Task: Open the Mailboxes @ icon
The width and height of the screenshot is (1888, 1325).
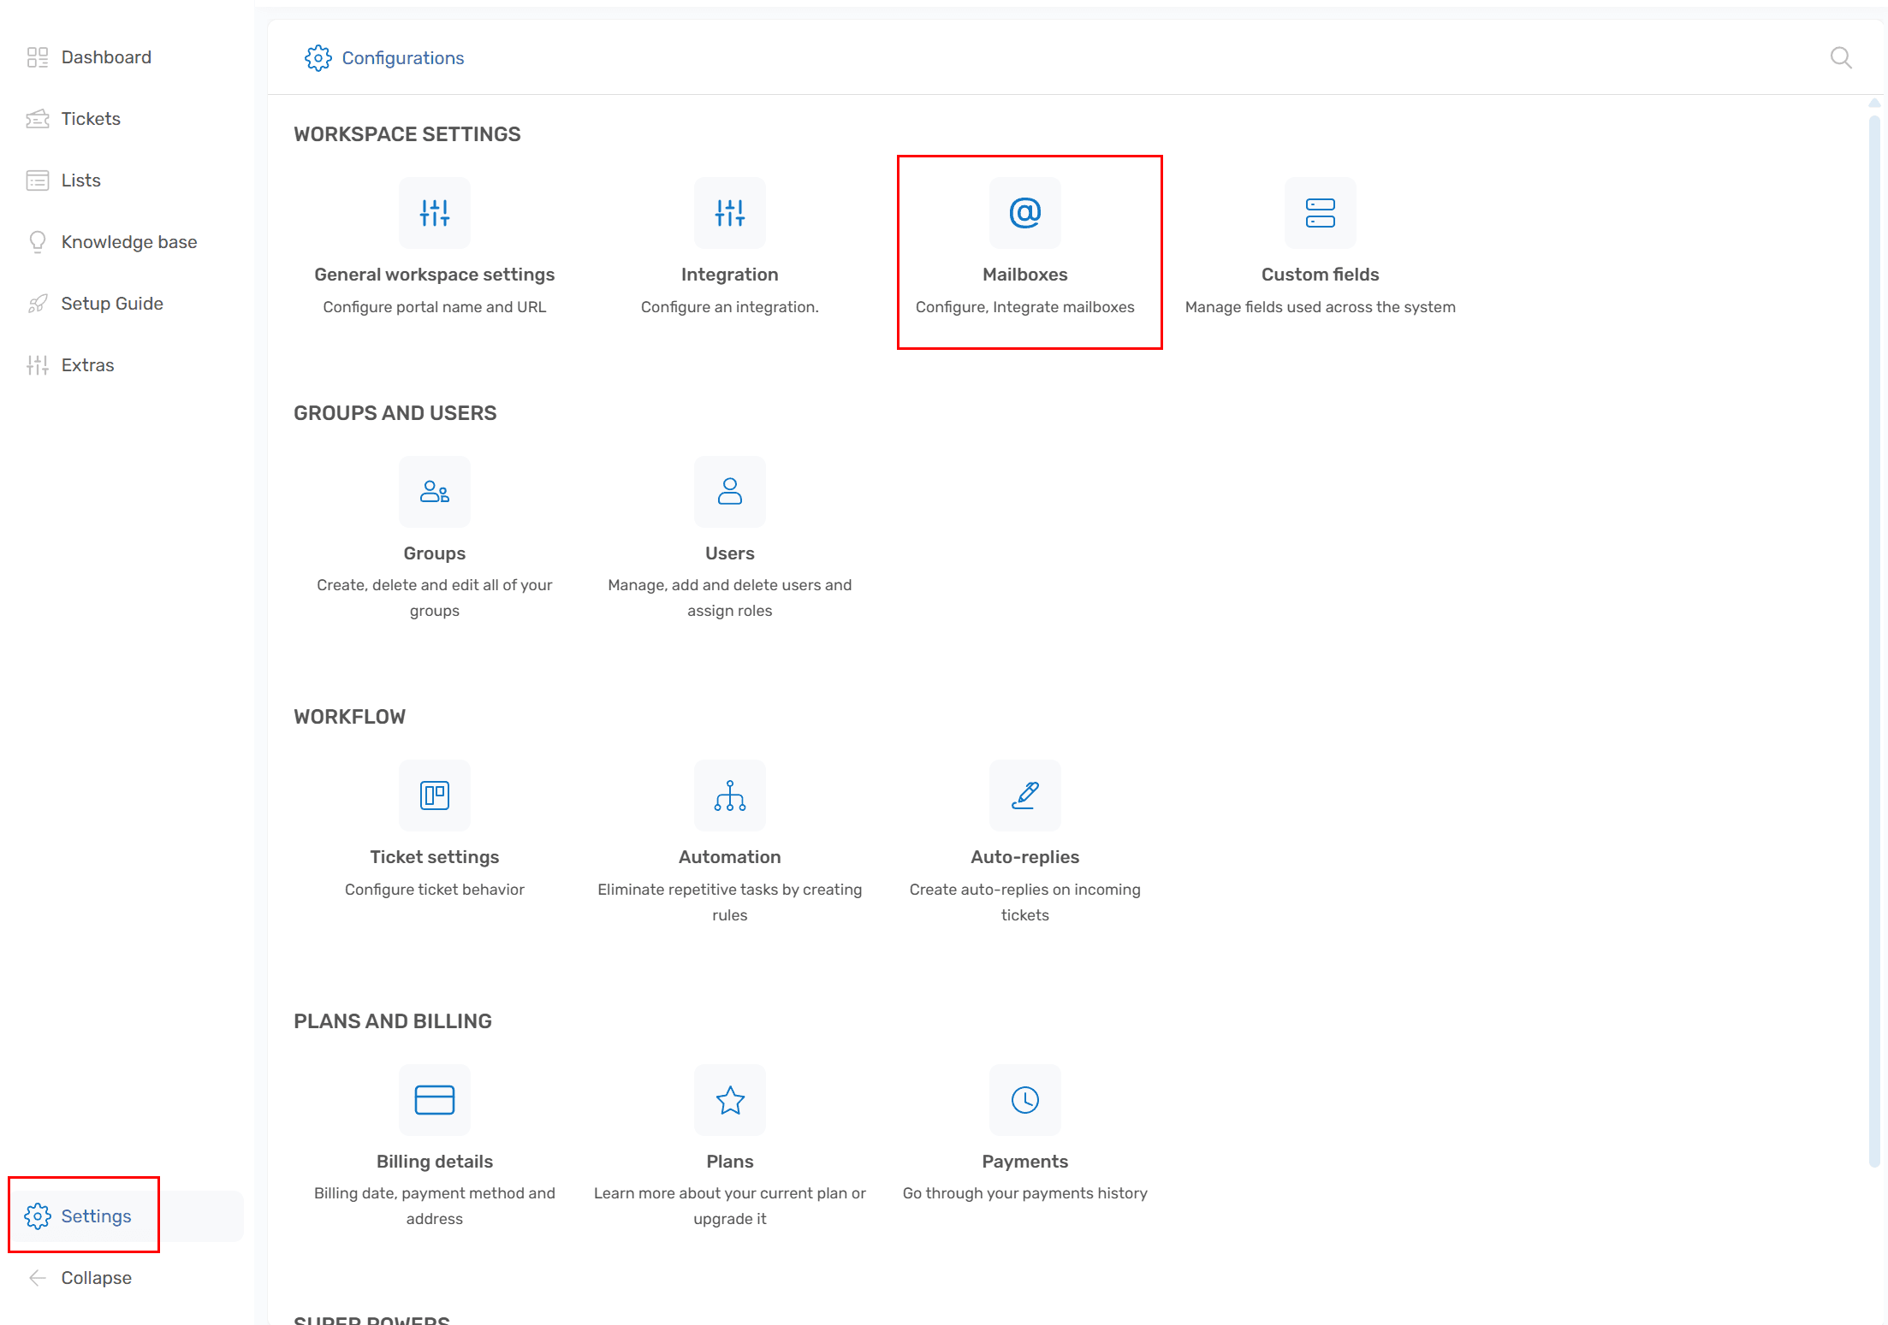Action: pyautogui.click(x=1024, y=213)
